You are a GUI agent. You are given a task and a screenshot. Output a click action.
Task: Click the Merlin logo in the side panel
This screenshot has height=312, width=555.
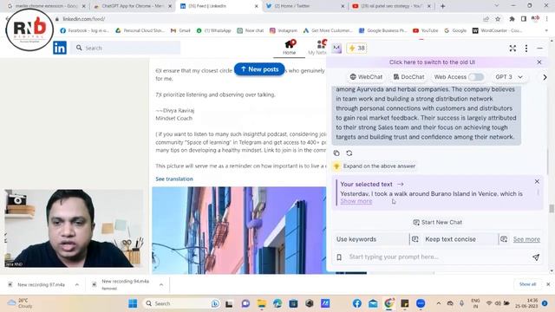pyautogui.click(x=336, y=49)
